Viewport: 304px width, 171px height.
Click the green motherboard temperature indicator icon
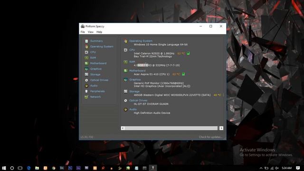pyautogui.click(x=183, y=74)
